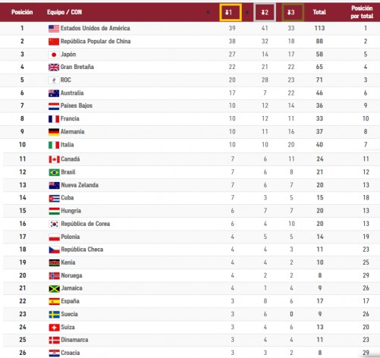
Task: Click the Kenya flag icon
Action: click(54, 262)
